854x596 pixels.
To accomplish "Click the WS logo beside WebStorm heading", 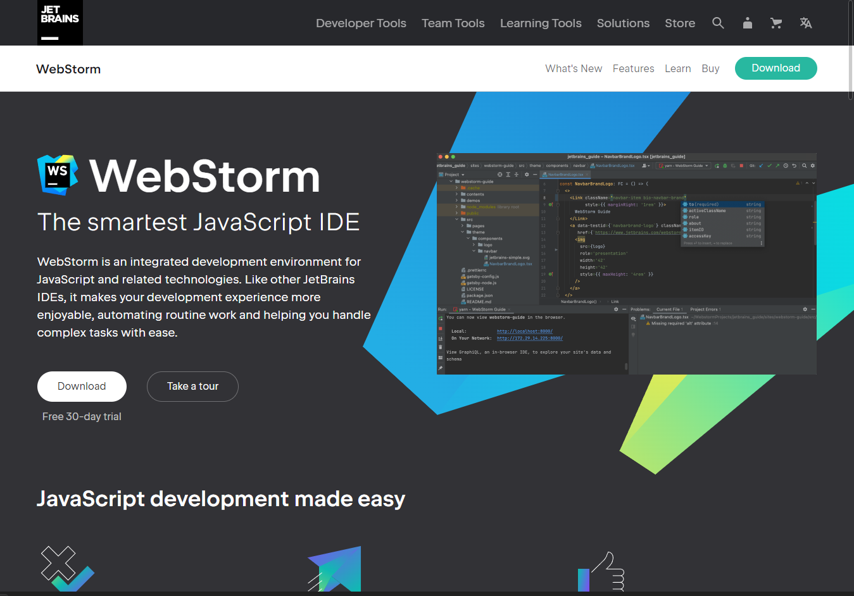I will 58,175.
